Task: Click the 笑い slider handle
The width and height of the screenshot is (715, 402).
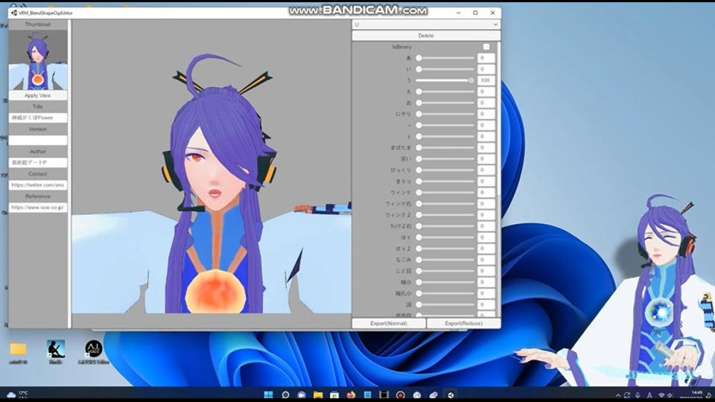Action: 419,159
